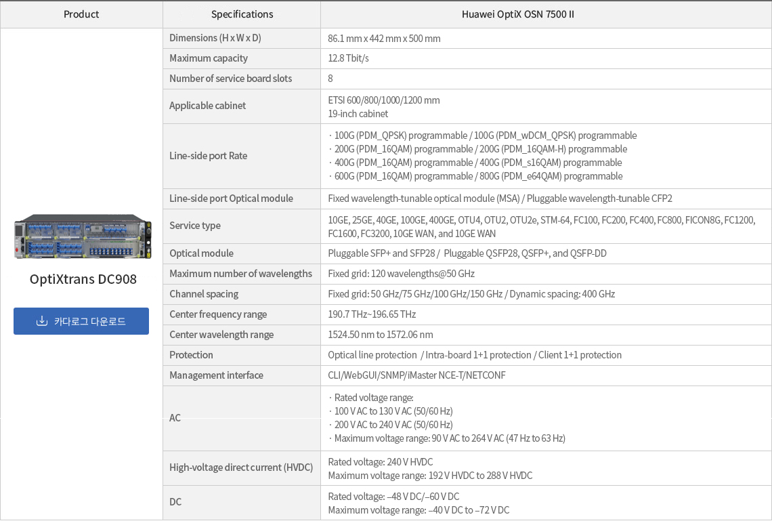The width and height of the screenshot is (772, 521).
Task: Select the 600G (PDM_16QAM) programmable line
Action: click(475, 176)
